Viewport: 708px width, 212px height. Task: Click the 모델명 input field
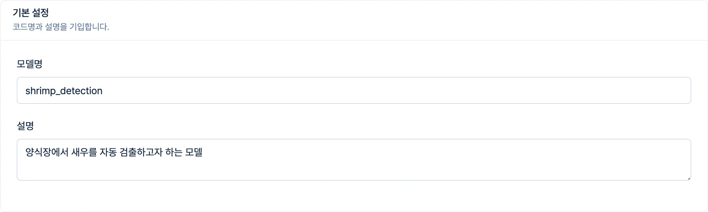tap(354, 91)
